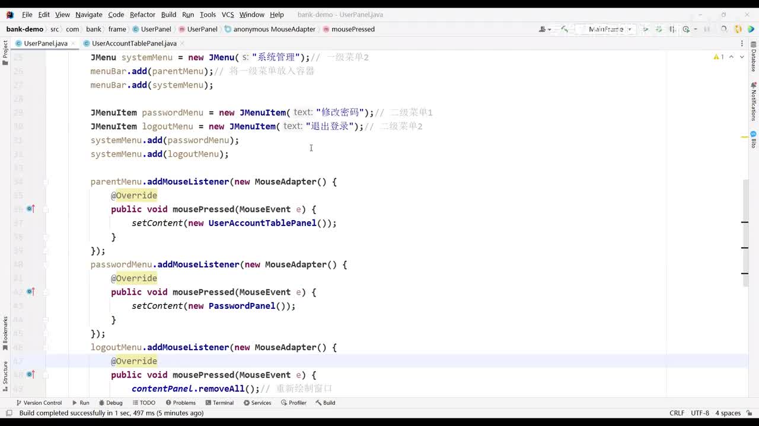The image size is (759, 426).
Task: Open the Structure tool window
Action: 5,376
